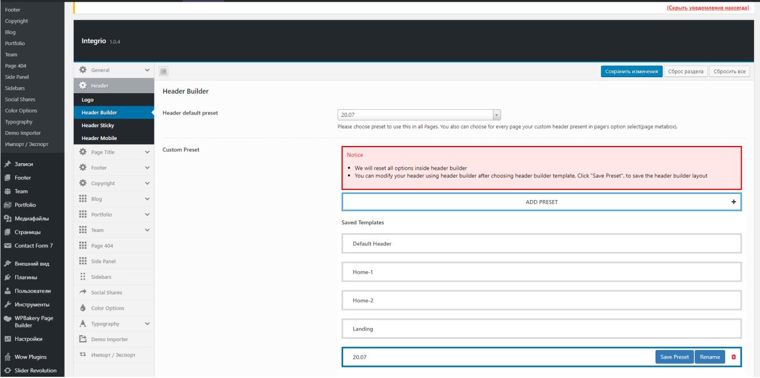Expand the General settings section
The image size is (760, 378).
tap(147, 70)
